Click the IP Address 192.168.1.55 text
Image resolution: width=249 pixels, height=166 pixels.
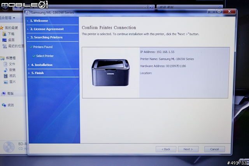pyautogui.click(x=157, y=52)
